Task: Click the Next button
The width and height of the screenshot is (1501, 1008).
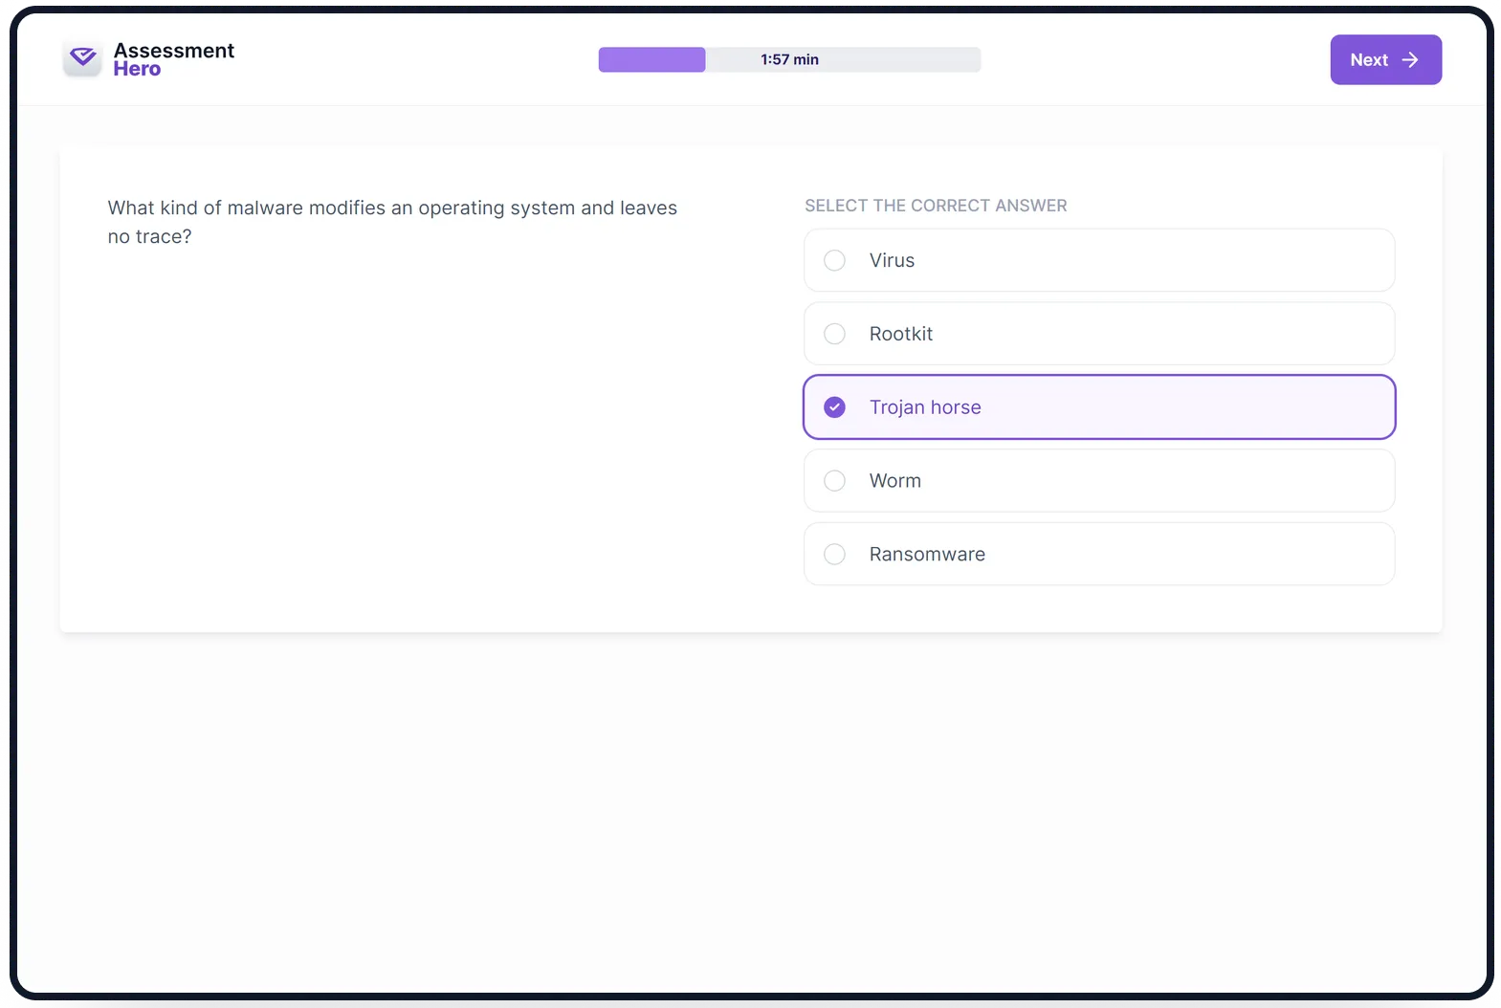Action: pos(1385,59)
